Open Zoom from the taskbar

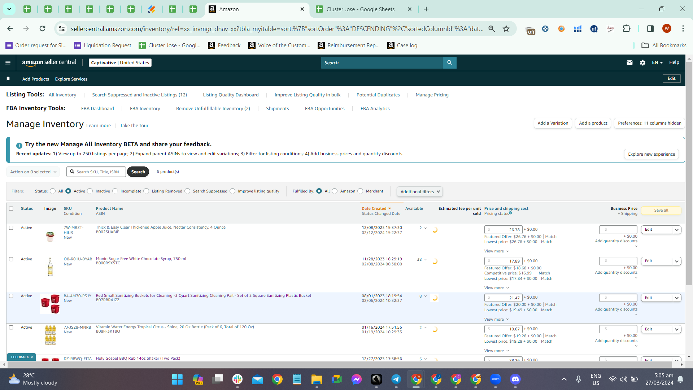coord(496,379)
